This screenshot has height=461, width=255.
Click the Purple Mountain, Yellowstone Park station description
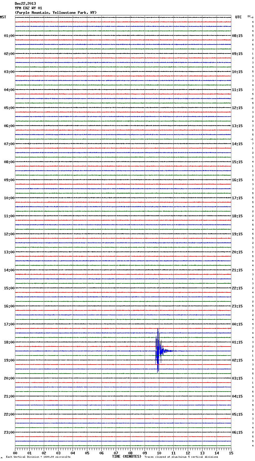click(x=56, y=13)
